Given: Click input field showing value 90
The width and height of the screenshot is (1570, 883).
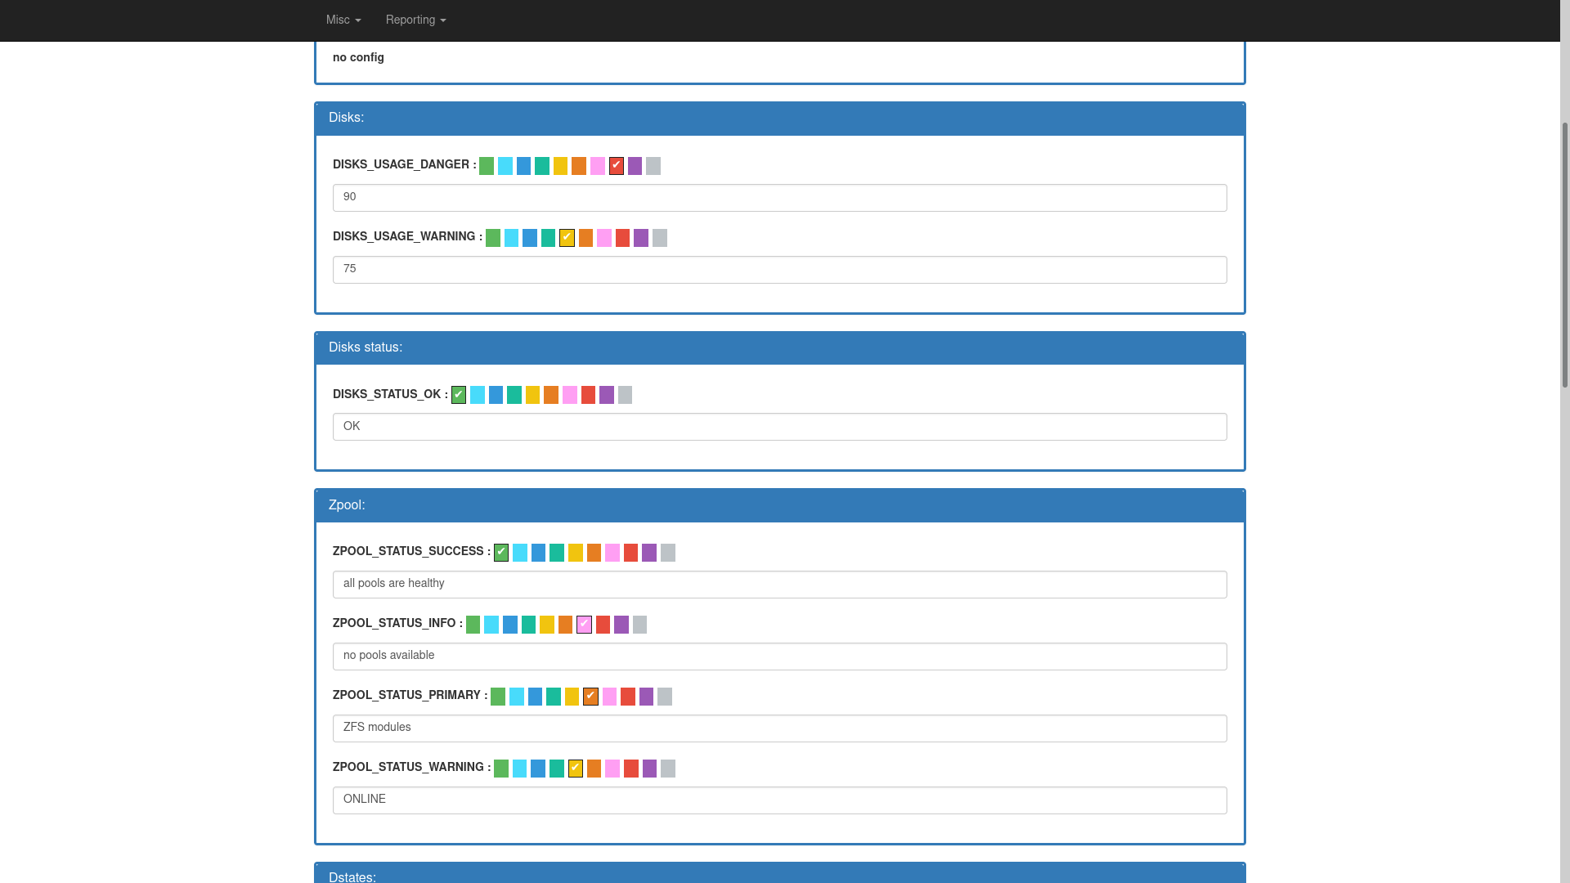Looking at the screenshot, I should (x=779, y=197).
